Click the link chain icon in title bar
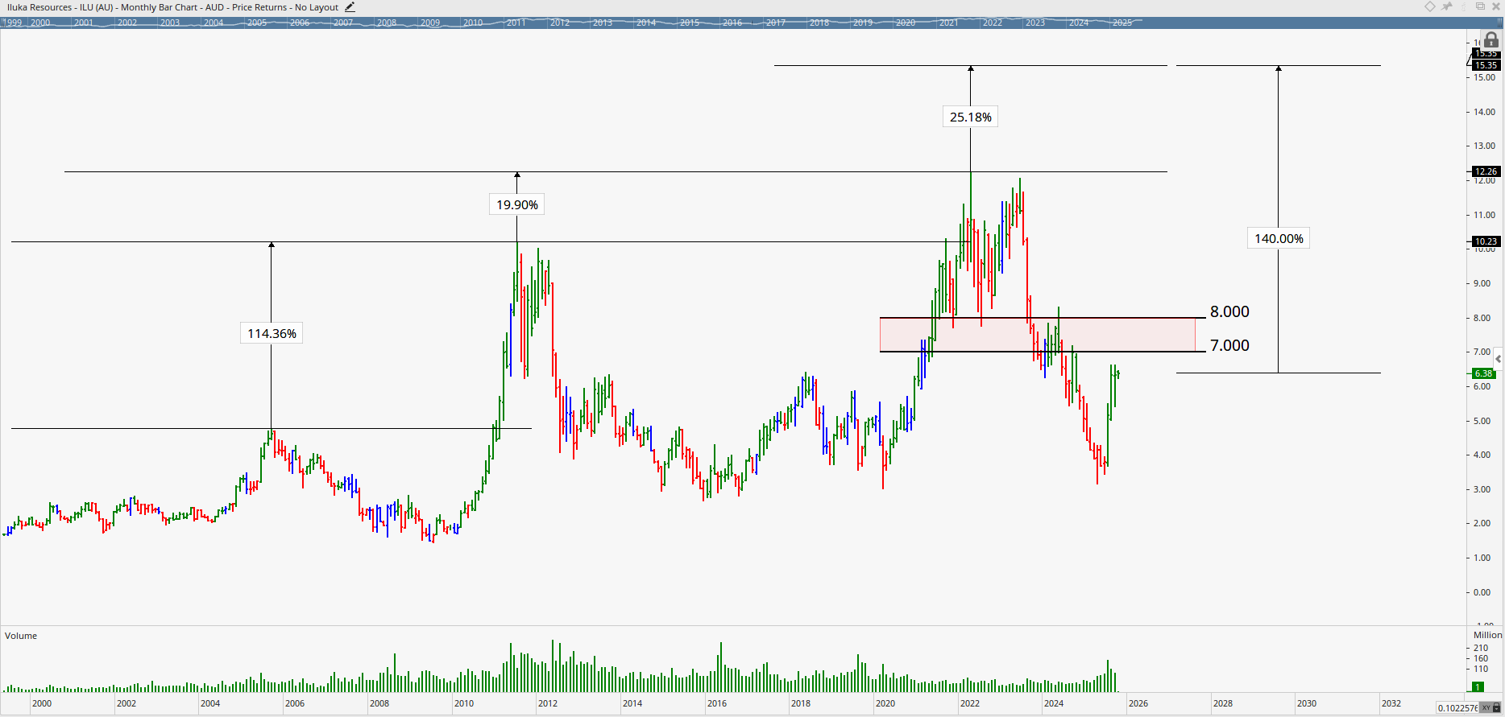Screen dimensions: 1505x717 coord(1463,6)
